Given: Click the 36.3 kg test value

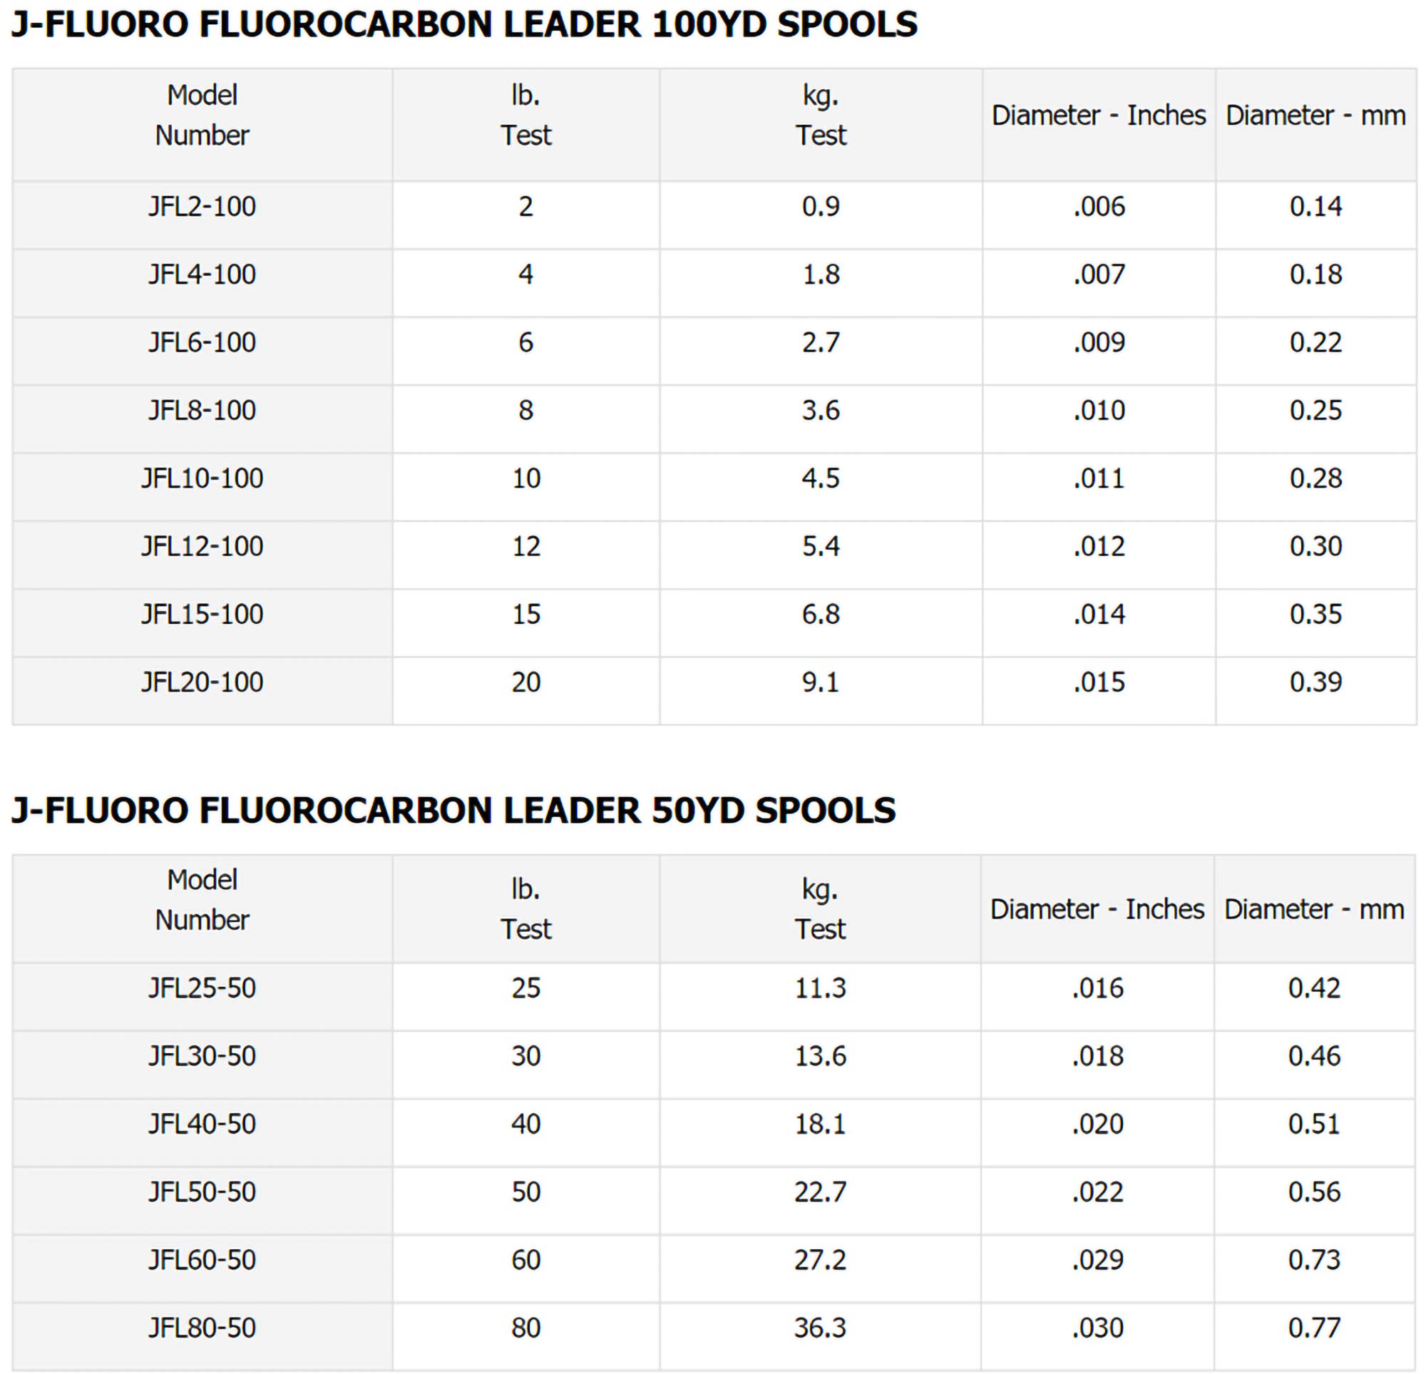Looking at the screenshot, I should [x=820, y=1328].
